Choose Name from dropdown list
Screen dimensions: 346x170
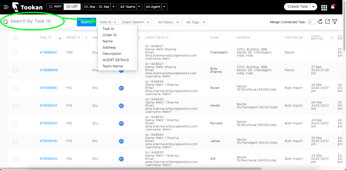click(x=107, y=41)
